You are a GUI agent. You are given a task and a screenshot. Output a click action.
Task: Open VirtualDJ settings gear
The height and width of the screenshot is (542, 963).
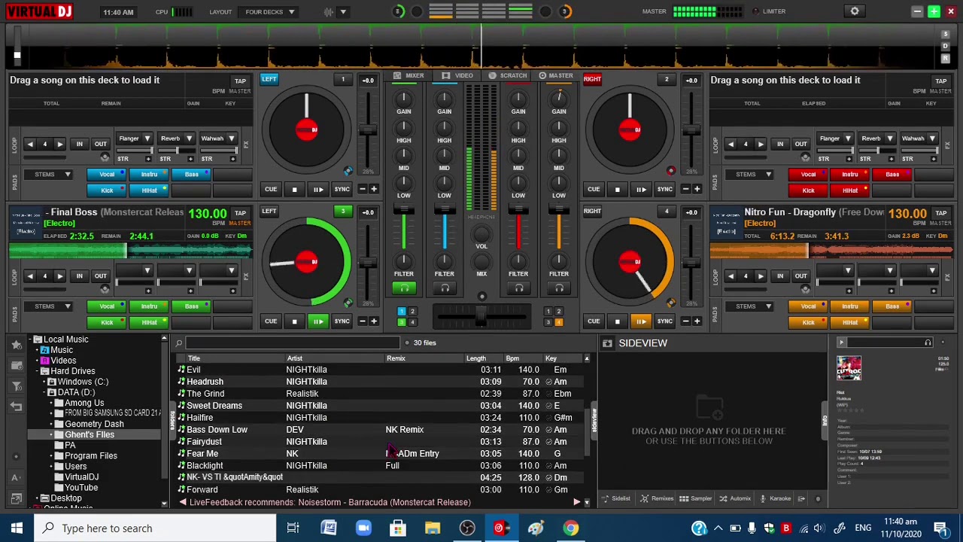[855, 11]
